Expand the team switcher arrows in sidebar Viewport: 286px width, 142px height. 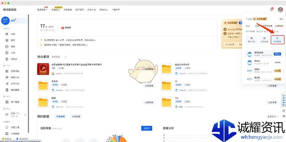click(25, 115)
